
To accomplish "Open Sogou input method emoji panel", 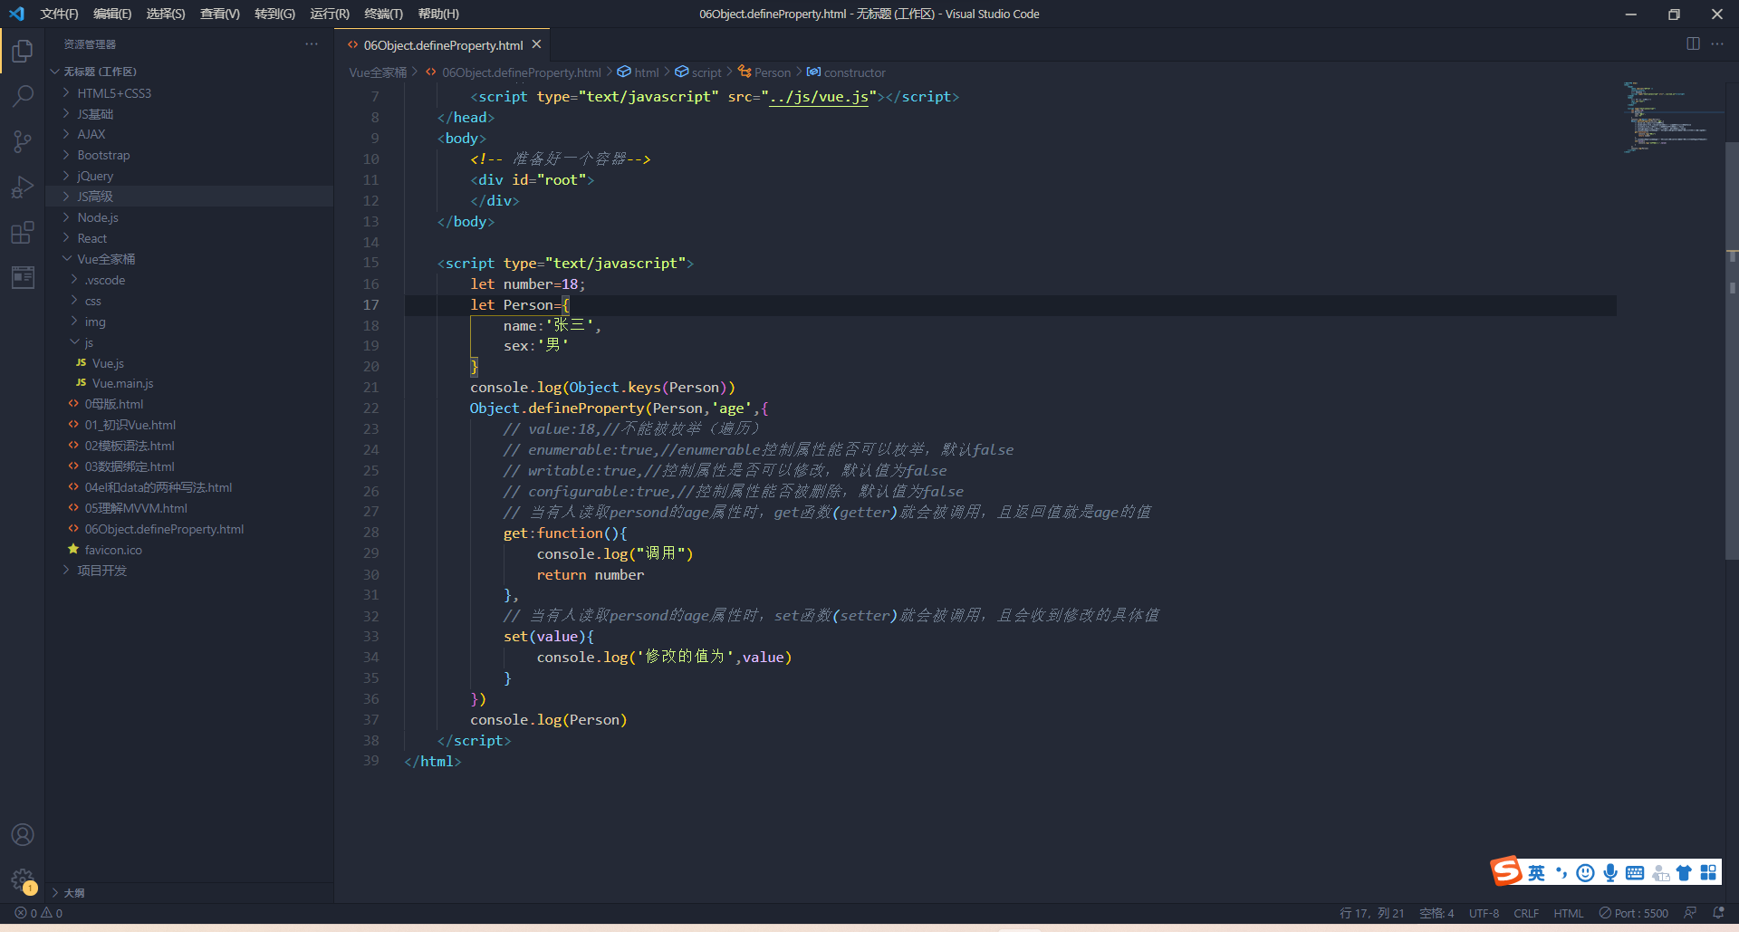I will [1585, 872].
